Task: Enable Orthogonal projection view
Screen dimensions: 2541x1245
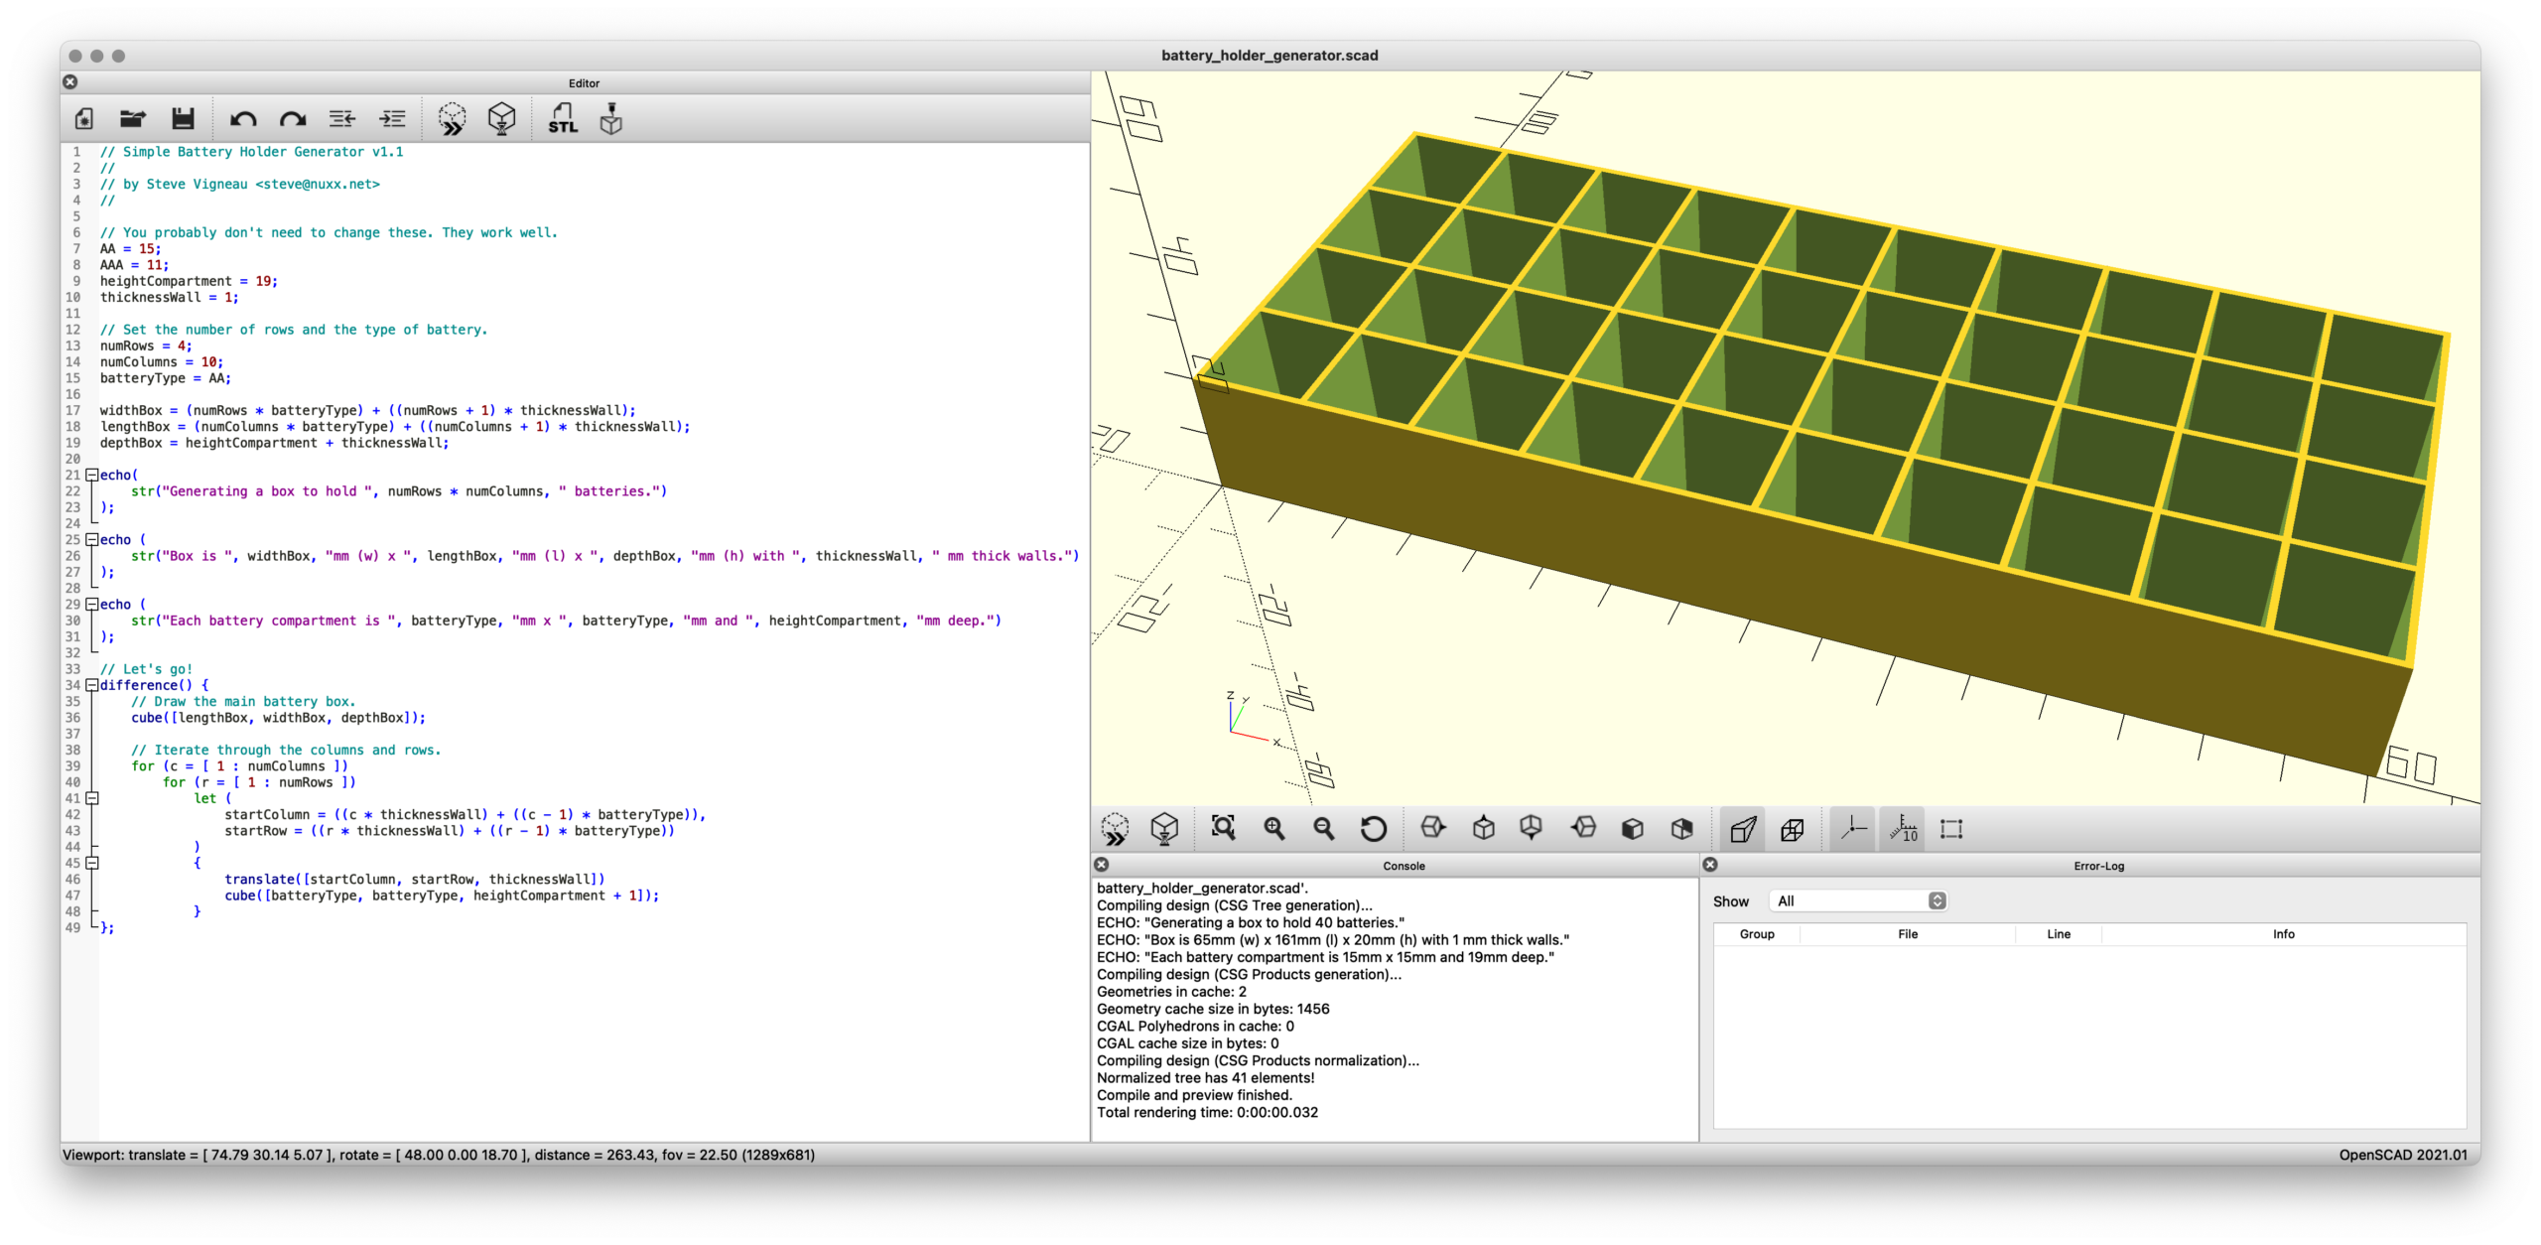Action: [x=1793, y=828]
